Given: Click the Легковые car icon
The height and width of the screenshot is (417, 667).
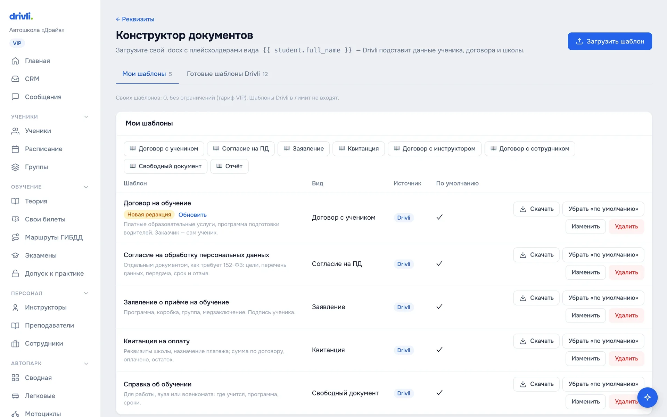Looking at the screenshot, I should click(x=15, y=396).
